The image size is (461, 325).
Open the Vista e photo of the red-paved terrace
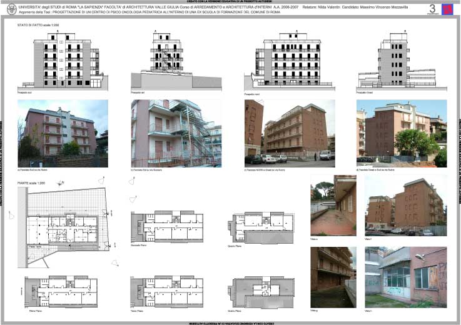333,206
